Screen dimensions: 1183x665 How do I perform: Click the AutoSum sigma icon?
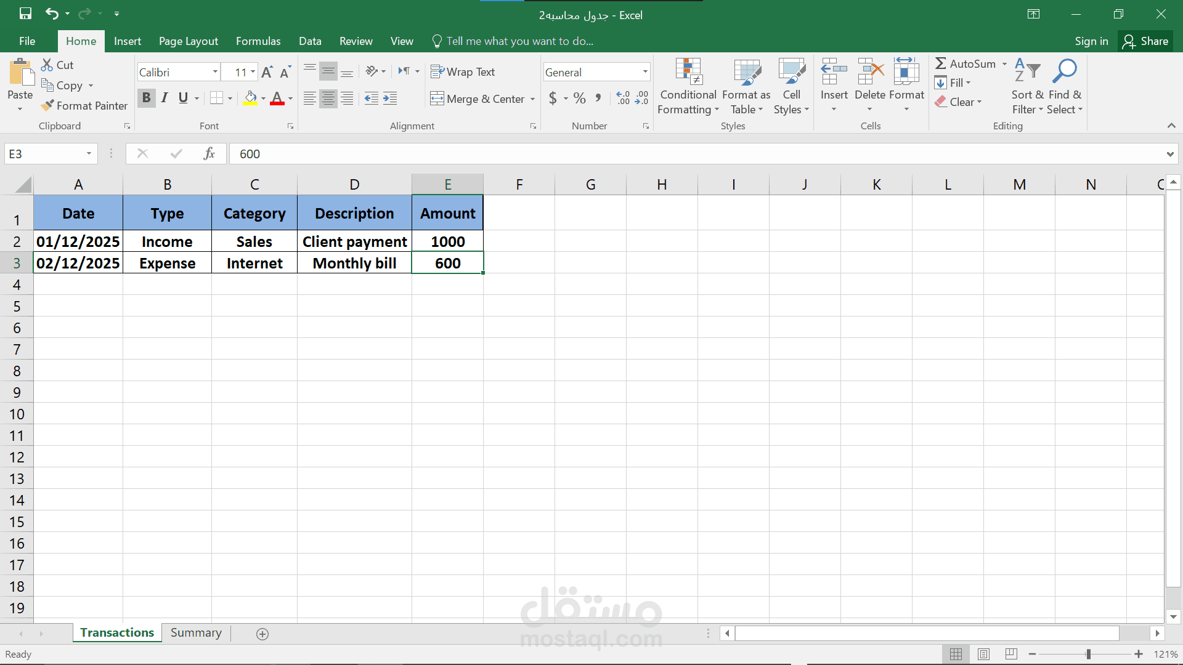click(x=941, y=63)
